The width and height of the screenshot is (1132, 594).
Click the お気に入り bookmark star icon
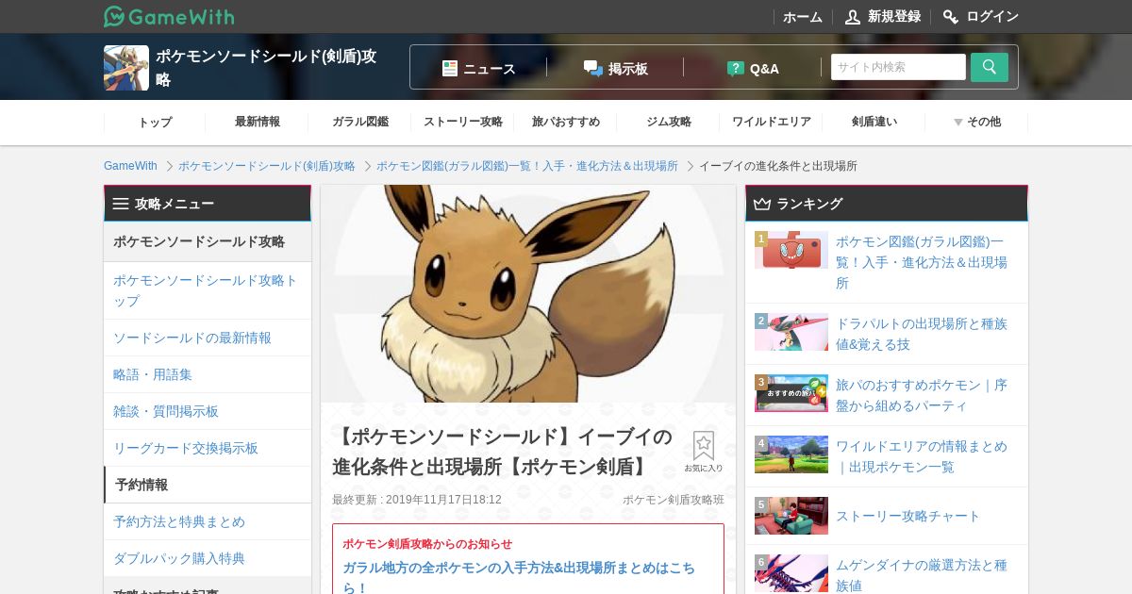[x=704, y=446]
